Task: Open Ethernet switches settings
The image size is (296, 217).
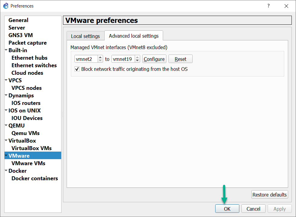Action: point(34,65)
